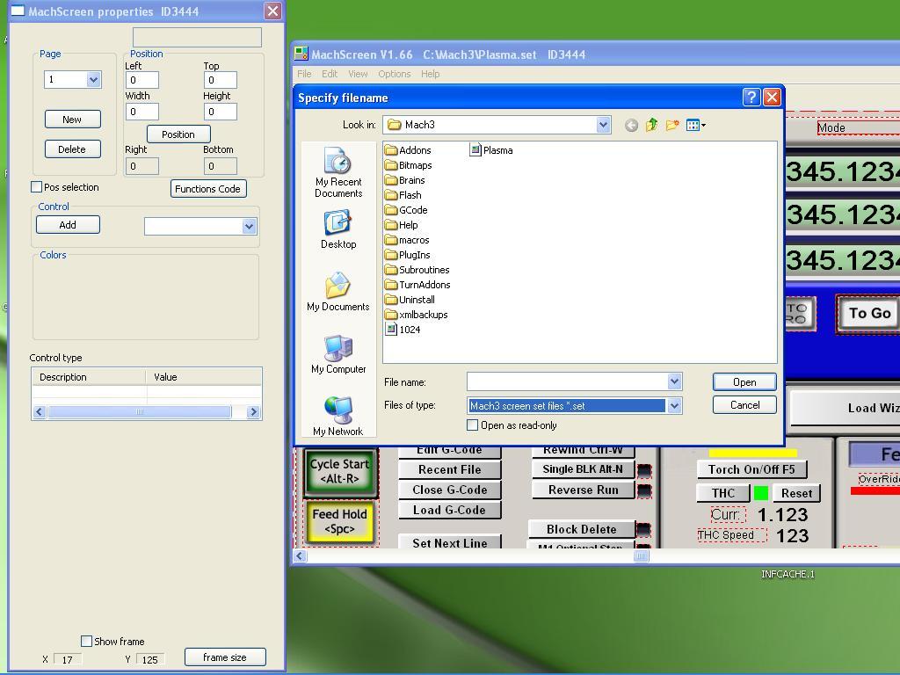Open the View menu icon in dialog
The height and width of the screenshot is (675, 900).
[696, 125]
